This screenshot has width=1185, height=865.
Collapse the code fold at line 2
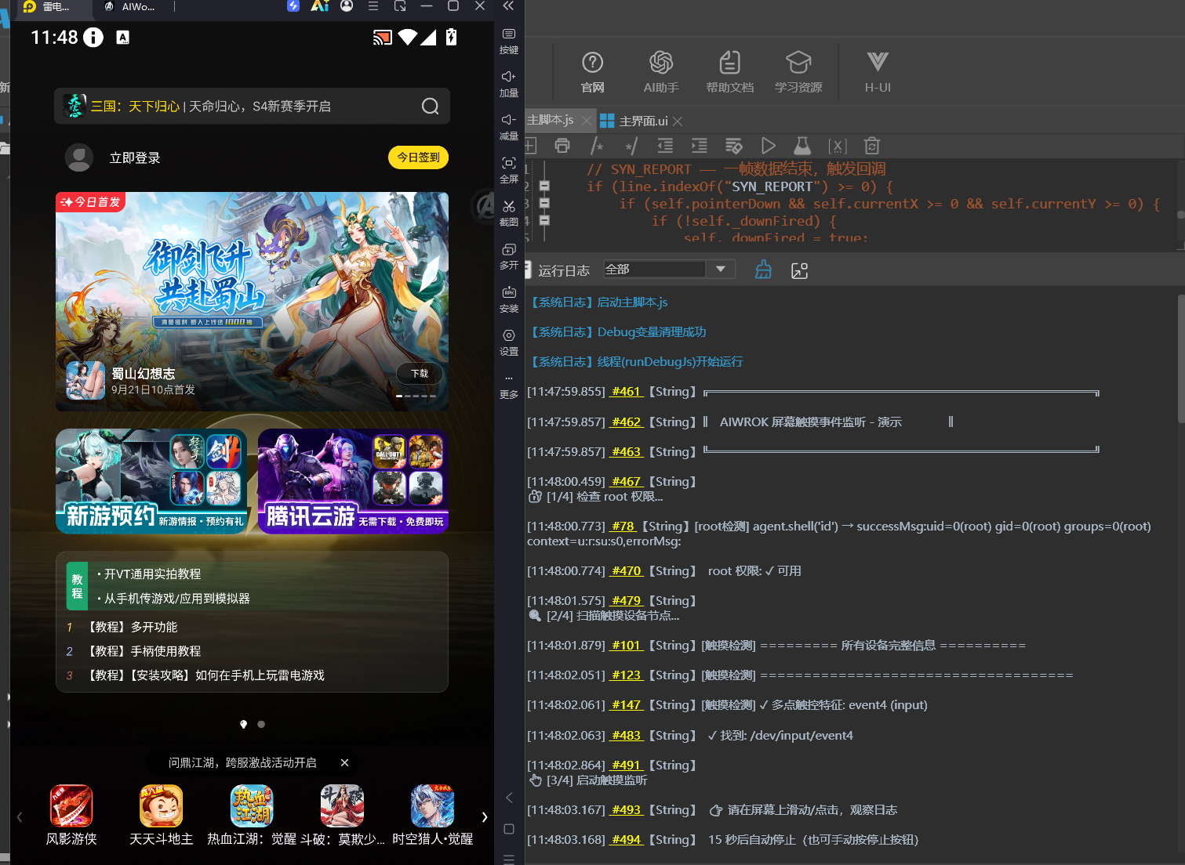tap(544, 186)
